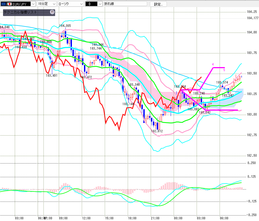Select the 184.065 high price label
Viewport: 259px width, 221px height.
pos(65,26)
